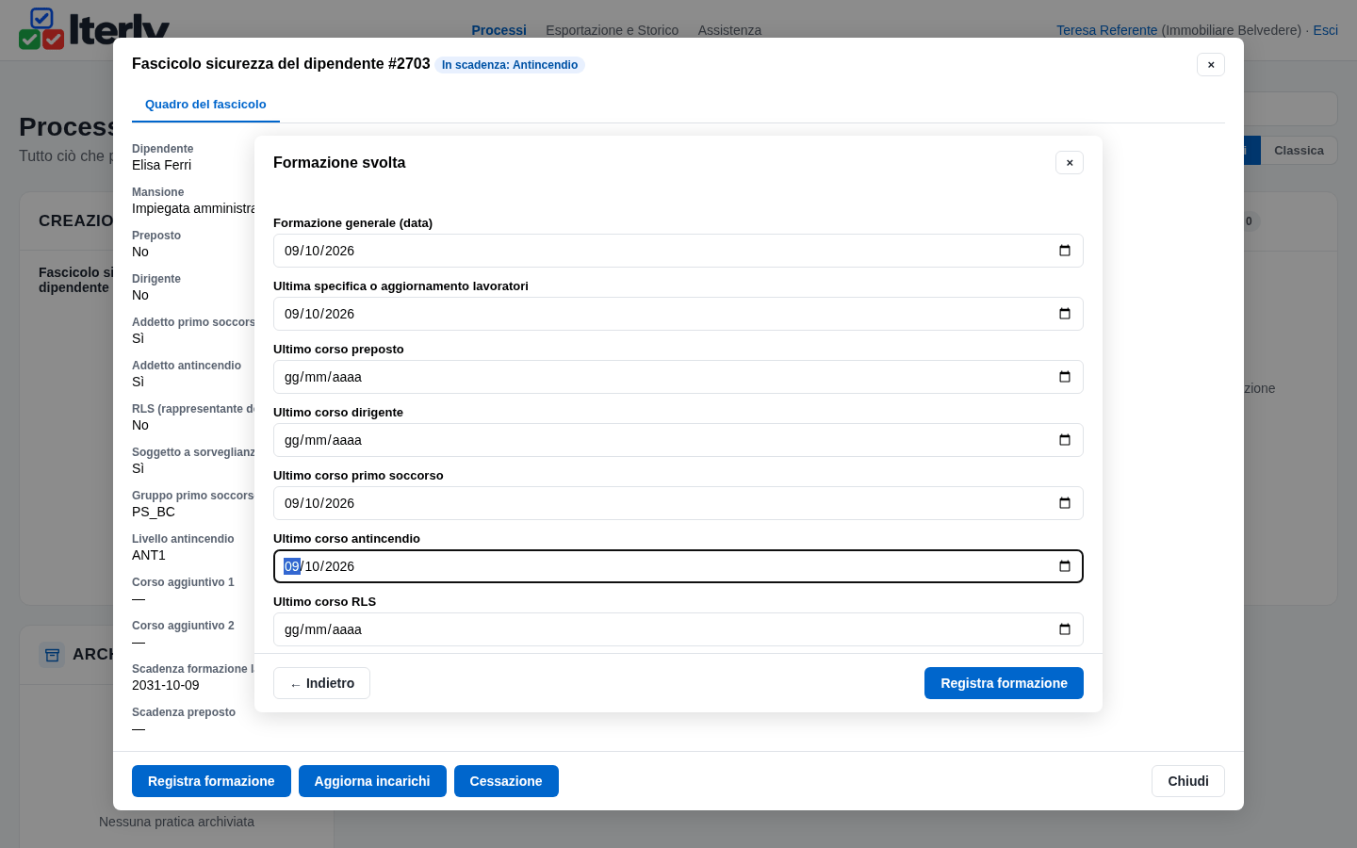This screenshot has height=848, width=1357.
Task: Focus the Ultimo corso RLS date field
Action: pyautogui.click(x=678, y=629)
